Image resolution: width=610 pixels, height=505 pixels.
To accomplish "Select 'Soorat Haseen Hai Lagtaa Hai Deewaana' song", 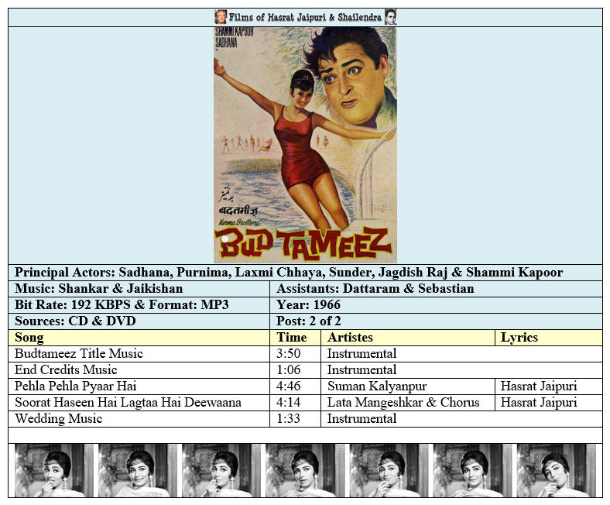I will click(128, 402).
